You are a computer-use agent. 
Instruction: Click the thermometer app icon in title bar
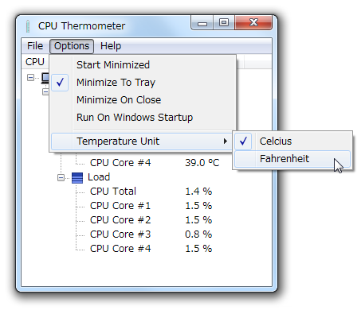28,26
